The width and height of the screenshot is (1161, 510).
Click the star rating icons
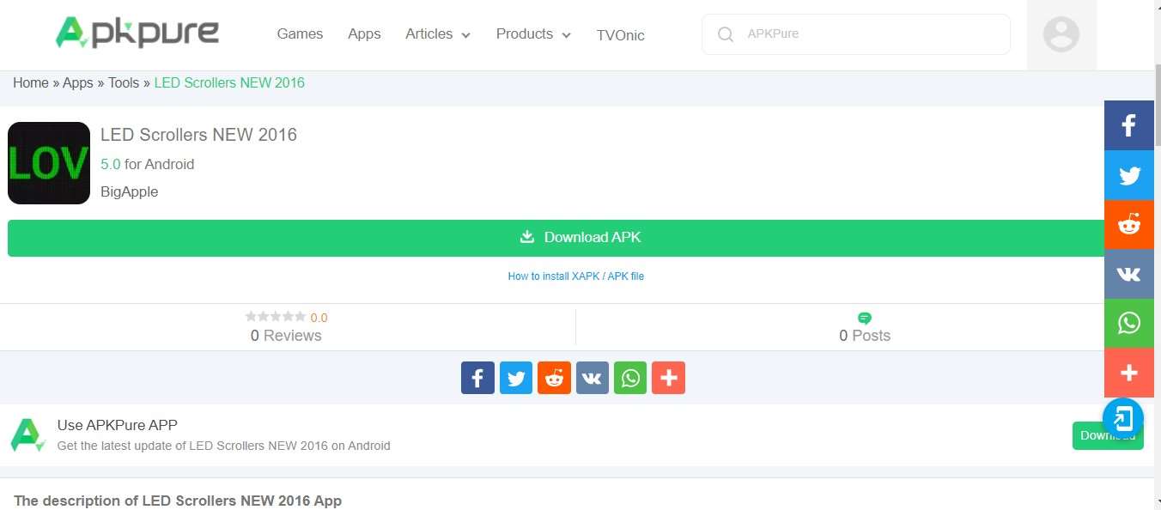(276, 317)
